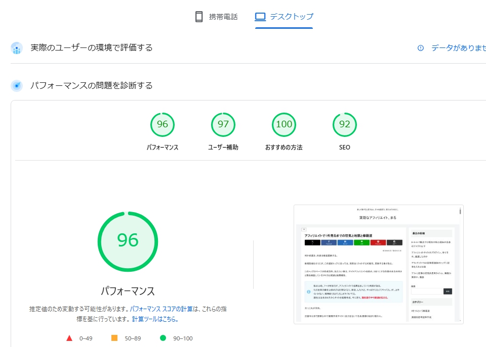Click the 実際のユーザーの環境で評価する heading
This screenshot has width=486, height=347.
pos(92,48)
